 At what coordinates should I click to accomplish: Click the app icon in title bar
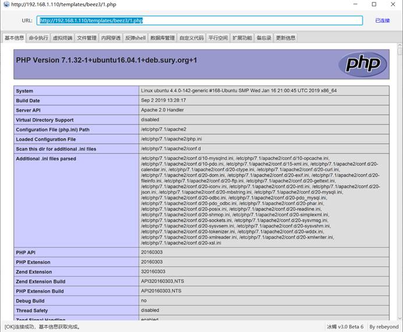click(6, 5)
